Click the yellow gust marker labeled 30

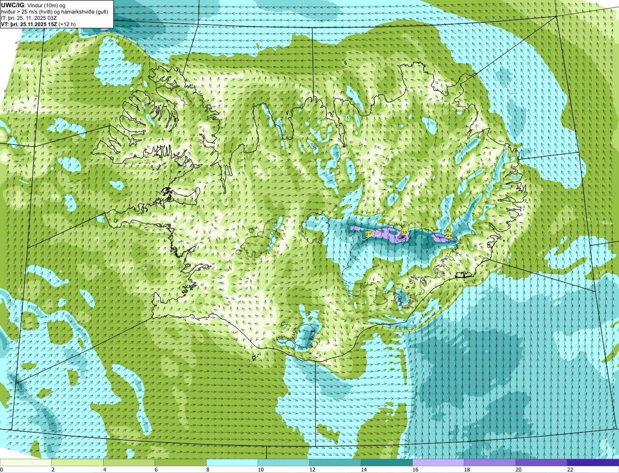click(x=404, y=233)
